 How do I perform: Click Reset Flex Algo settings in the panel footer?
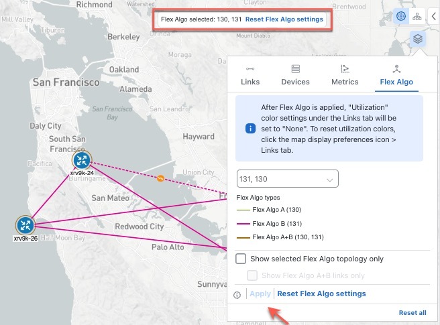321,294
